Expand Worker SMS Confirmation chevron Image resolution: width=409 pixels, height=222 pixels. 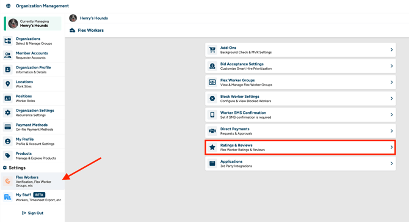(391, 114)
